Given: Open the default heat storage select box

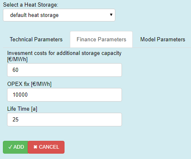Looking at the screenshot, I should tap(59, 15).
